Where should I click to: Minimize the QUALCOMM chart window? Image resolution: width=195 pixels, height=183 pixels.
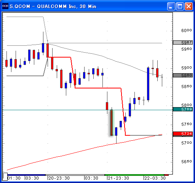(x=171, y=6)
